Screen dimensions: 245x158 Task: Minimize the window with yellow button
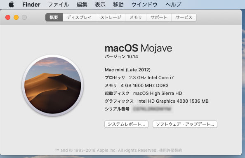[x=16, y=17]
